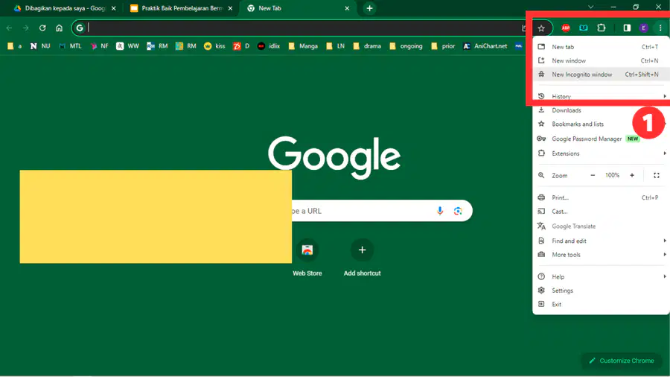Expand the drama bookmark folder
Screen dimensions: 670x377
pos(367,46)
